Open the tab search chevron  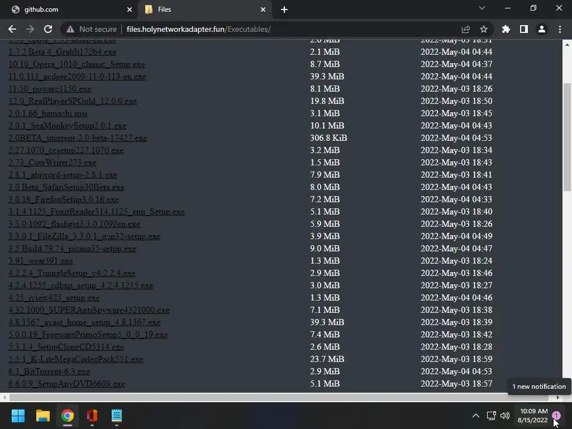pyautogui.click(x=482, y=8)
